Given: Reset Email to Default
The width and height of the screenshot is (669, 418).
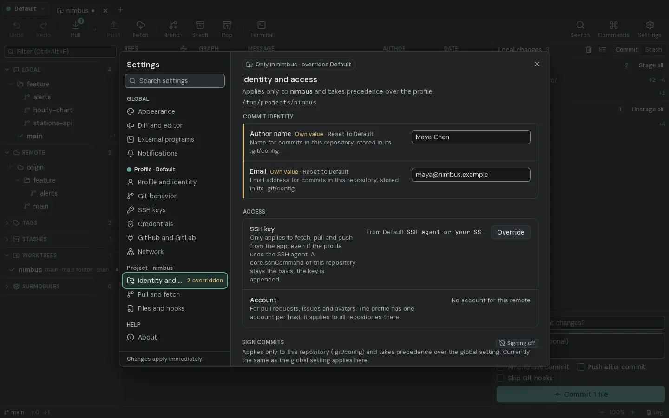Looking at the screenshot, I should point(325,172).
